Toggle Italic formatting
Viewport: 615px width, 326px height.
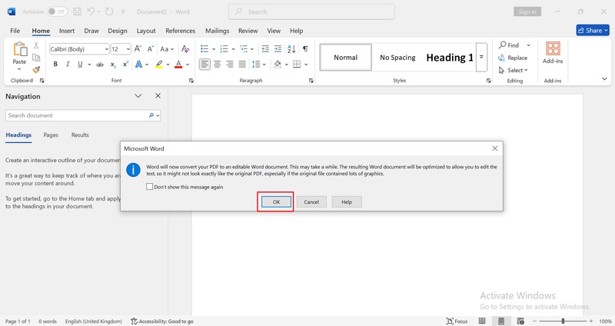click(x=68, y=64)
